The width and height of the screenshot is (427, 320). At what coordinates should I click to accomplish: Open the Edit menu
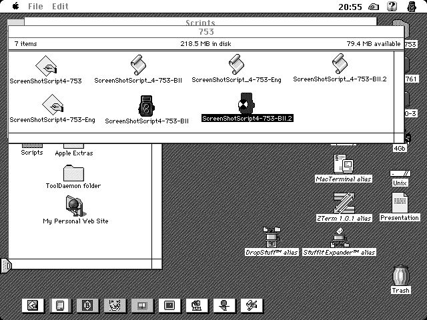[60, 6]
